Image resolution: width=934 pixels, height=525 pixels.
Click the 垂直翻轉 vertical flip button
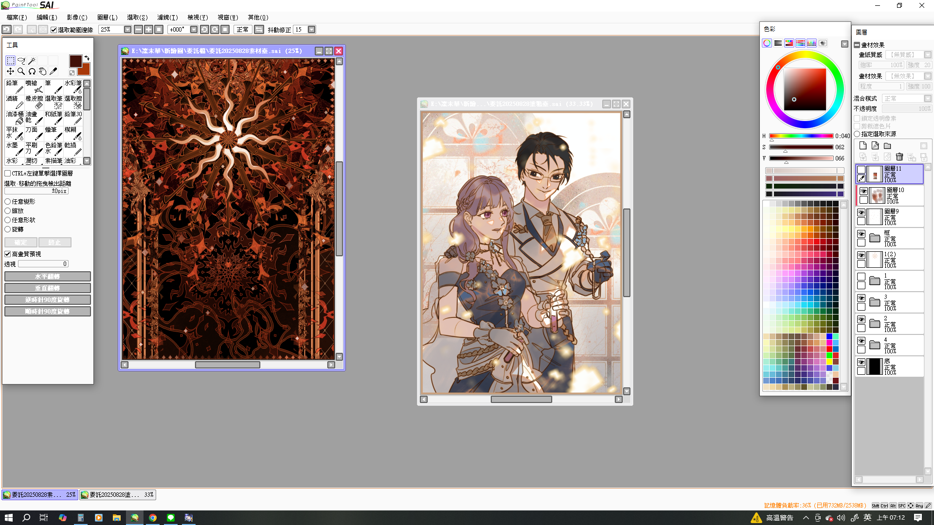(48, 288)
